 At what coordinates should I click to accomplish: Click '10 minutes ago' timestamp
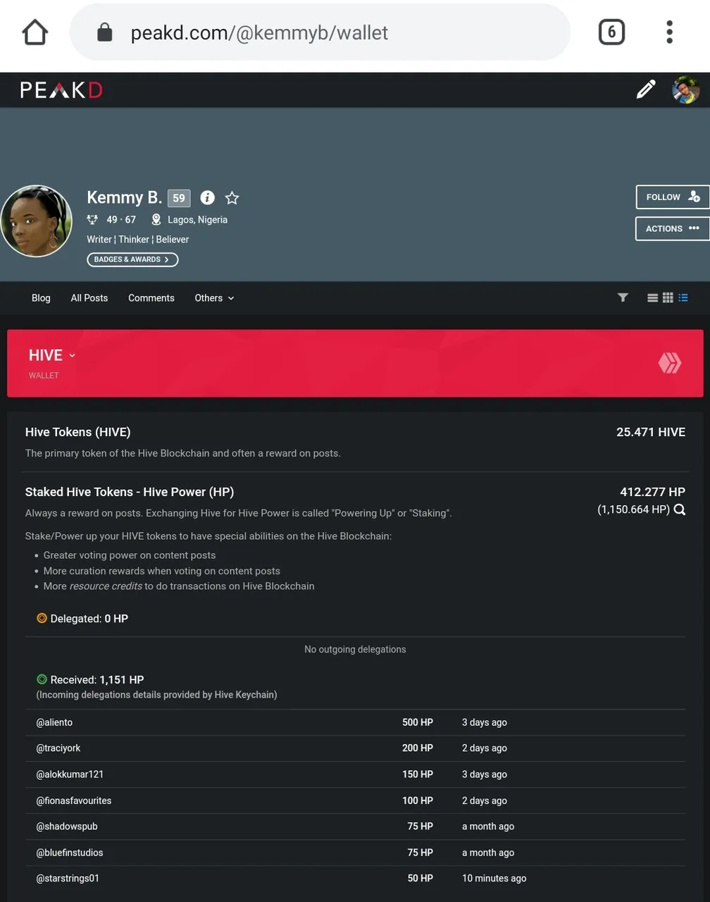point(494,879)
